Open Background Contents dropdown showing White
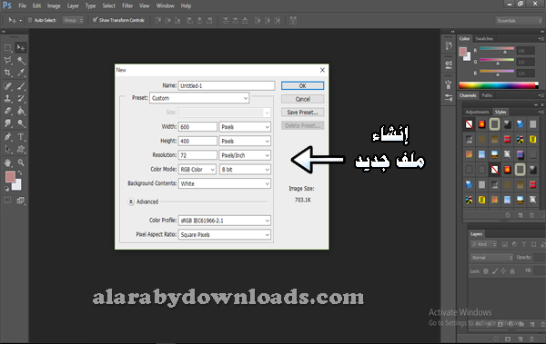This screenshot has width=546, height=344. click(225, 184)
